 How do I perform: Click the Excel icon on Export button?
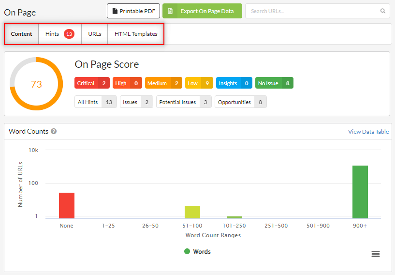click(170, 11)
